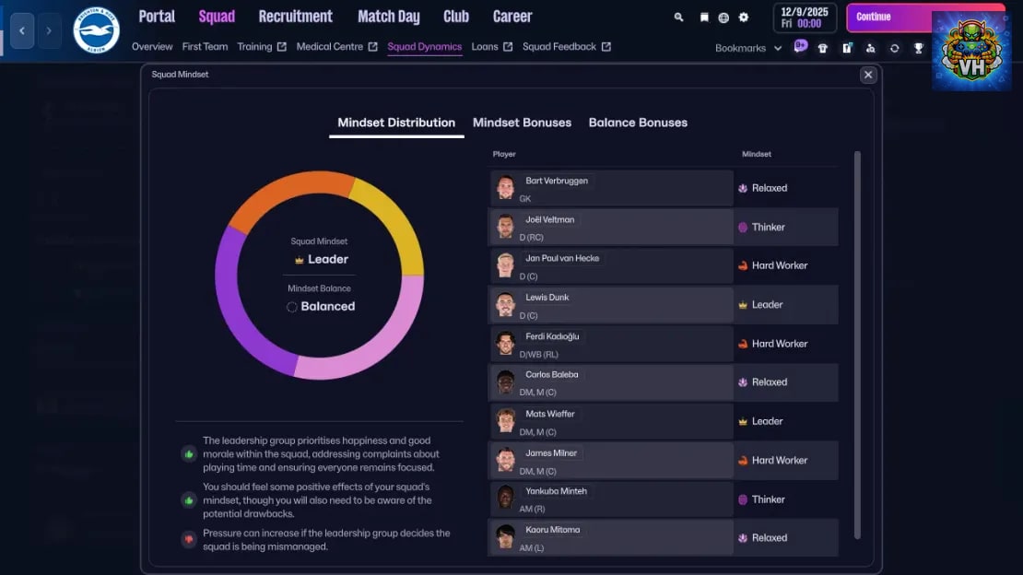
Task: Click Carlos Baleba's portrait
Action: (505, 382)
